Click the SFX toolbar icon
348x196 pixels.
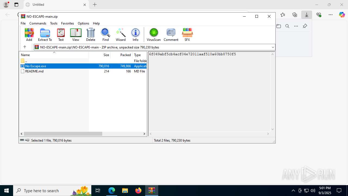point(187,35)
